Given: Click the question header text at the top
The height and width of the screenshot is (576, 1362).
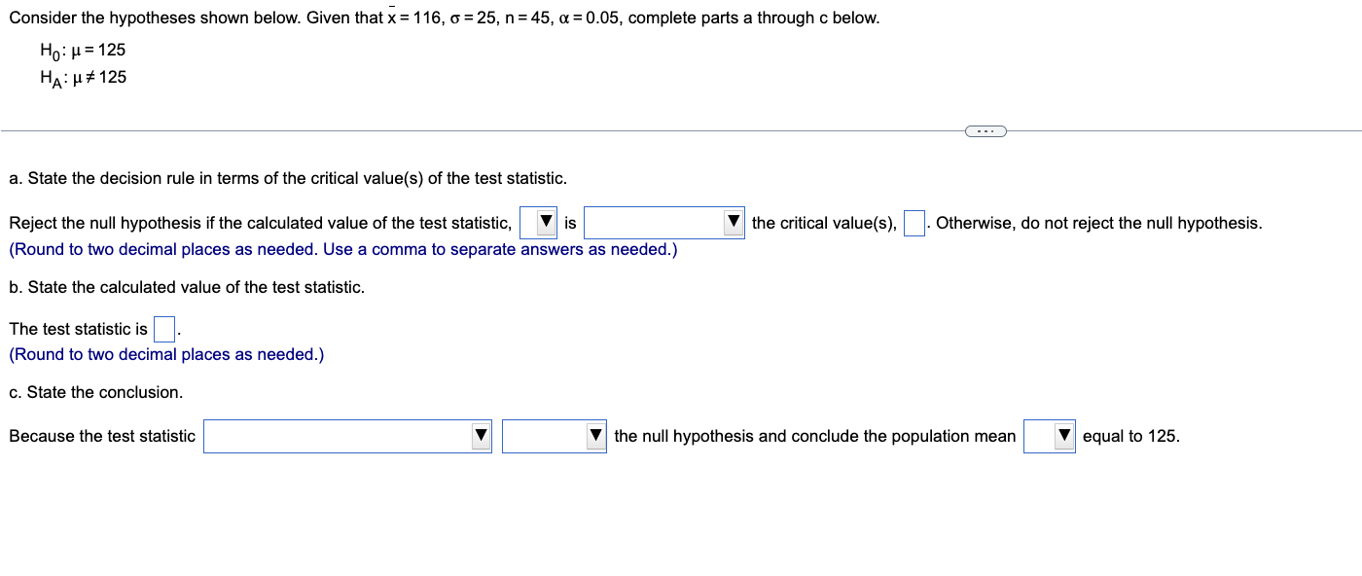Looking at the screenshot, I should click(x=439, y=17).
